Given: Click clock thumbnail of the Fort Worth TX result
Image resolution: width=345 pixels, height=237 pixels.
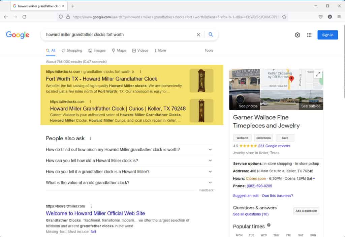Looking at the screenshot, I should pyautogui.click(x=201, y=80).
